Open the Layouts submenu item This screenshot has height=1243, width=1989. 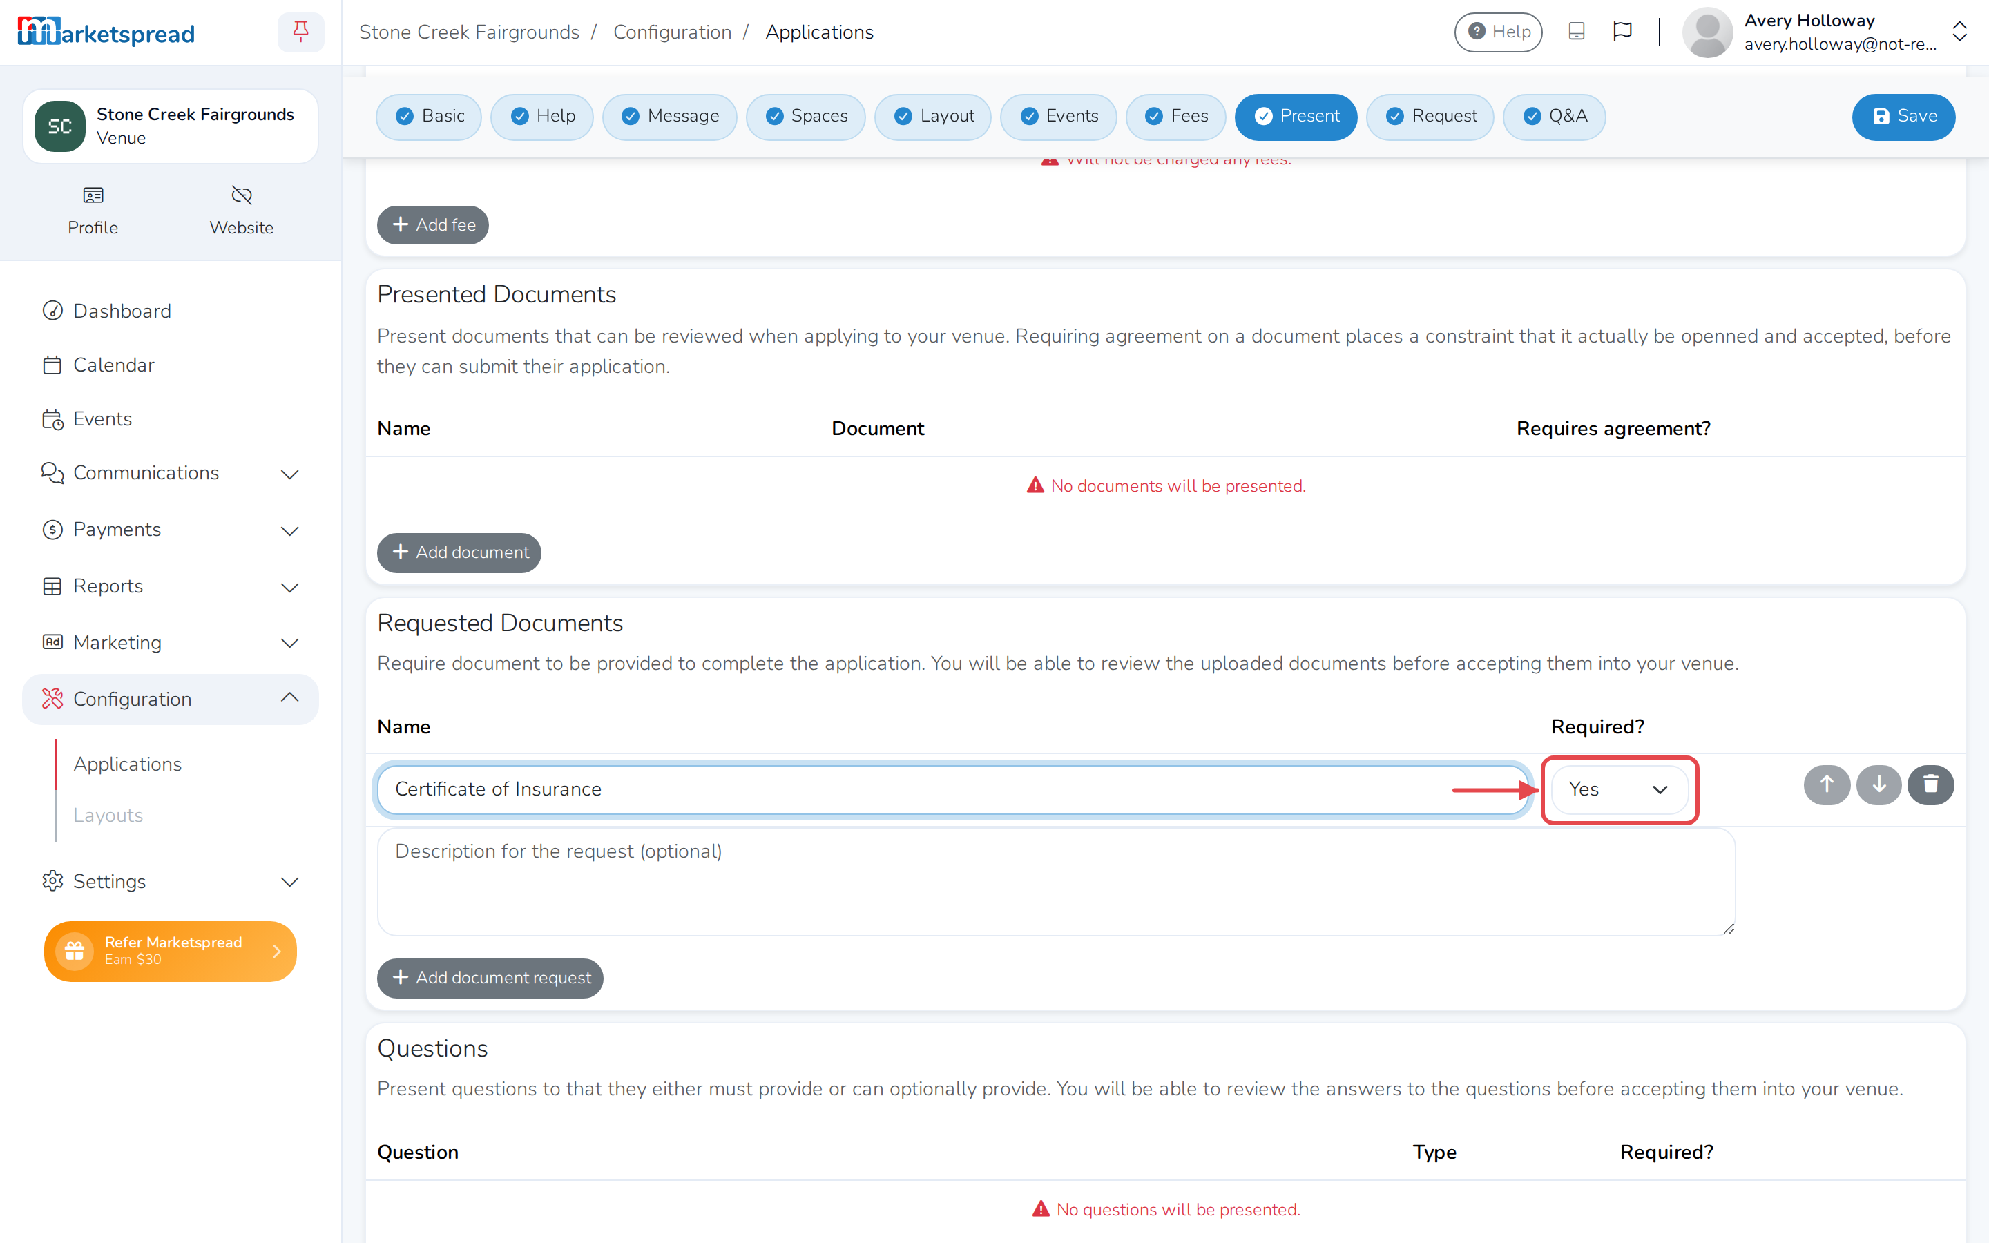(x=108, y=815)
